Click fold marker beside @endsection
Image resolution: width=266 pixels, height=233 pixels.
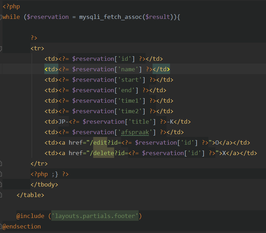[x=1, y=227]
